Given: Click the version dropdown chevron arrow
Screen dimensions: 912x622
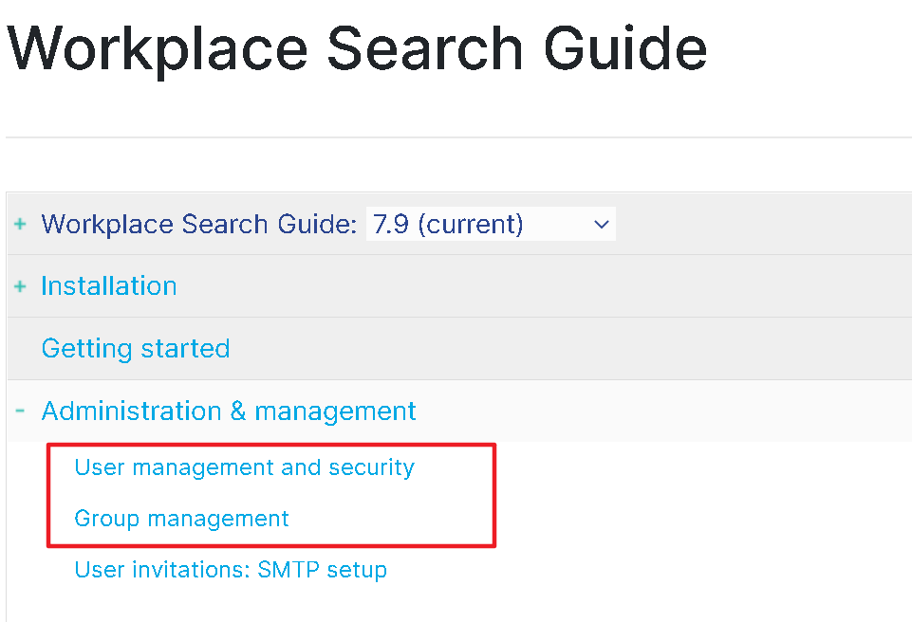Looking at the screenshot, I should [600, 225].
